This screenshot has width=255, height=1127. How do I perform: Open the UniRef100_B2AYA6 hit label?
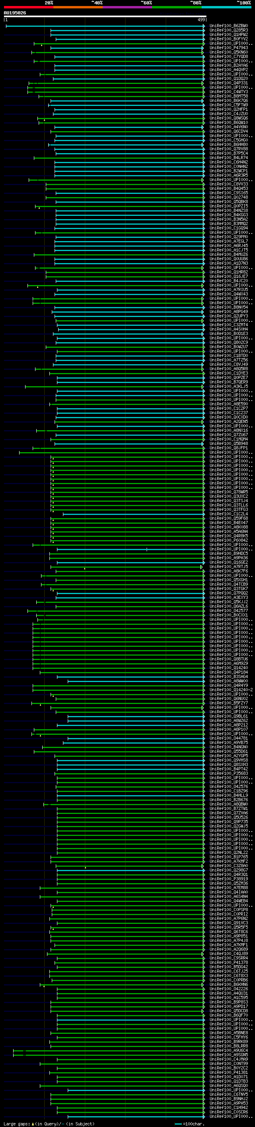pyautogui.click(x=229, y=66)
